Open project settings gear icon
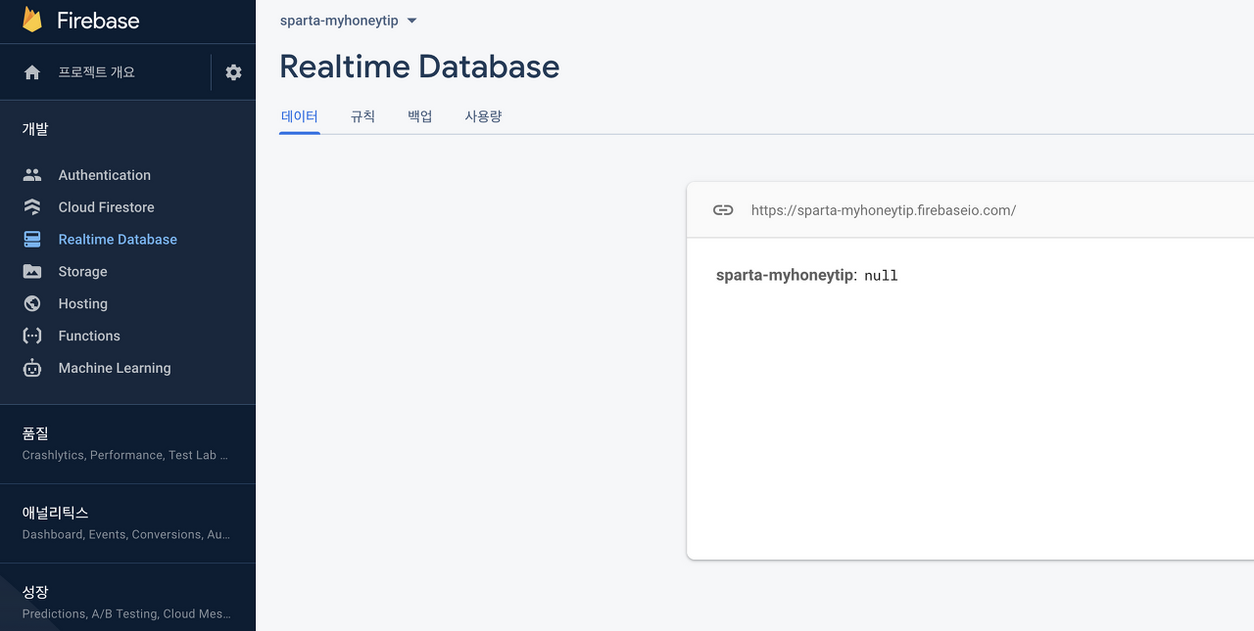 coord(233,72)
